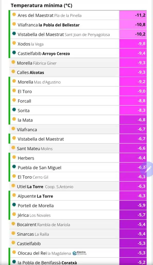The height and width of the screenshot is (265, 153).
Task: Open the Xodos la Vega station row
Action: (x=78, y=44)
